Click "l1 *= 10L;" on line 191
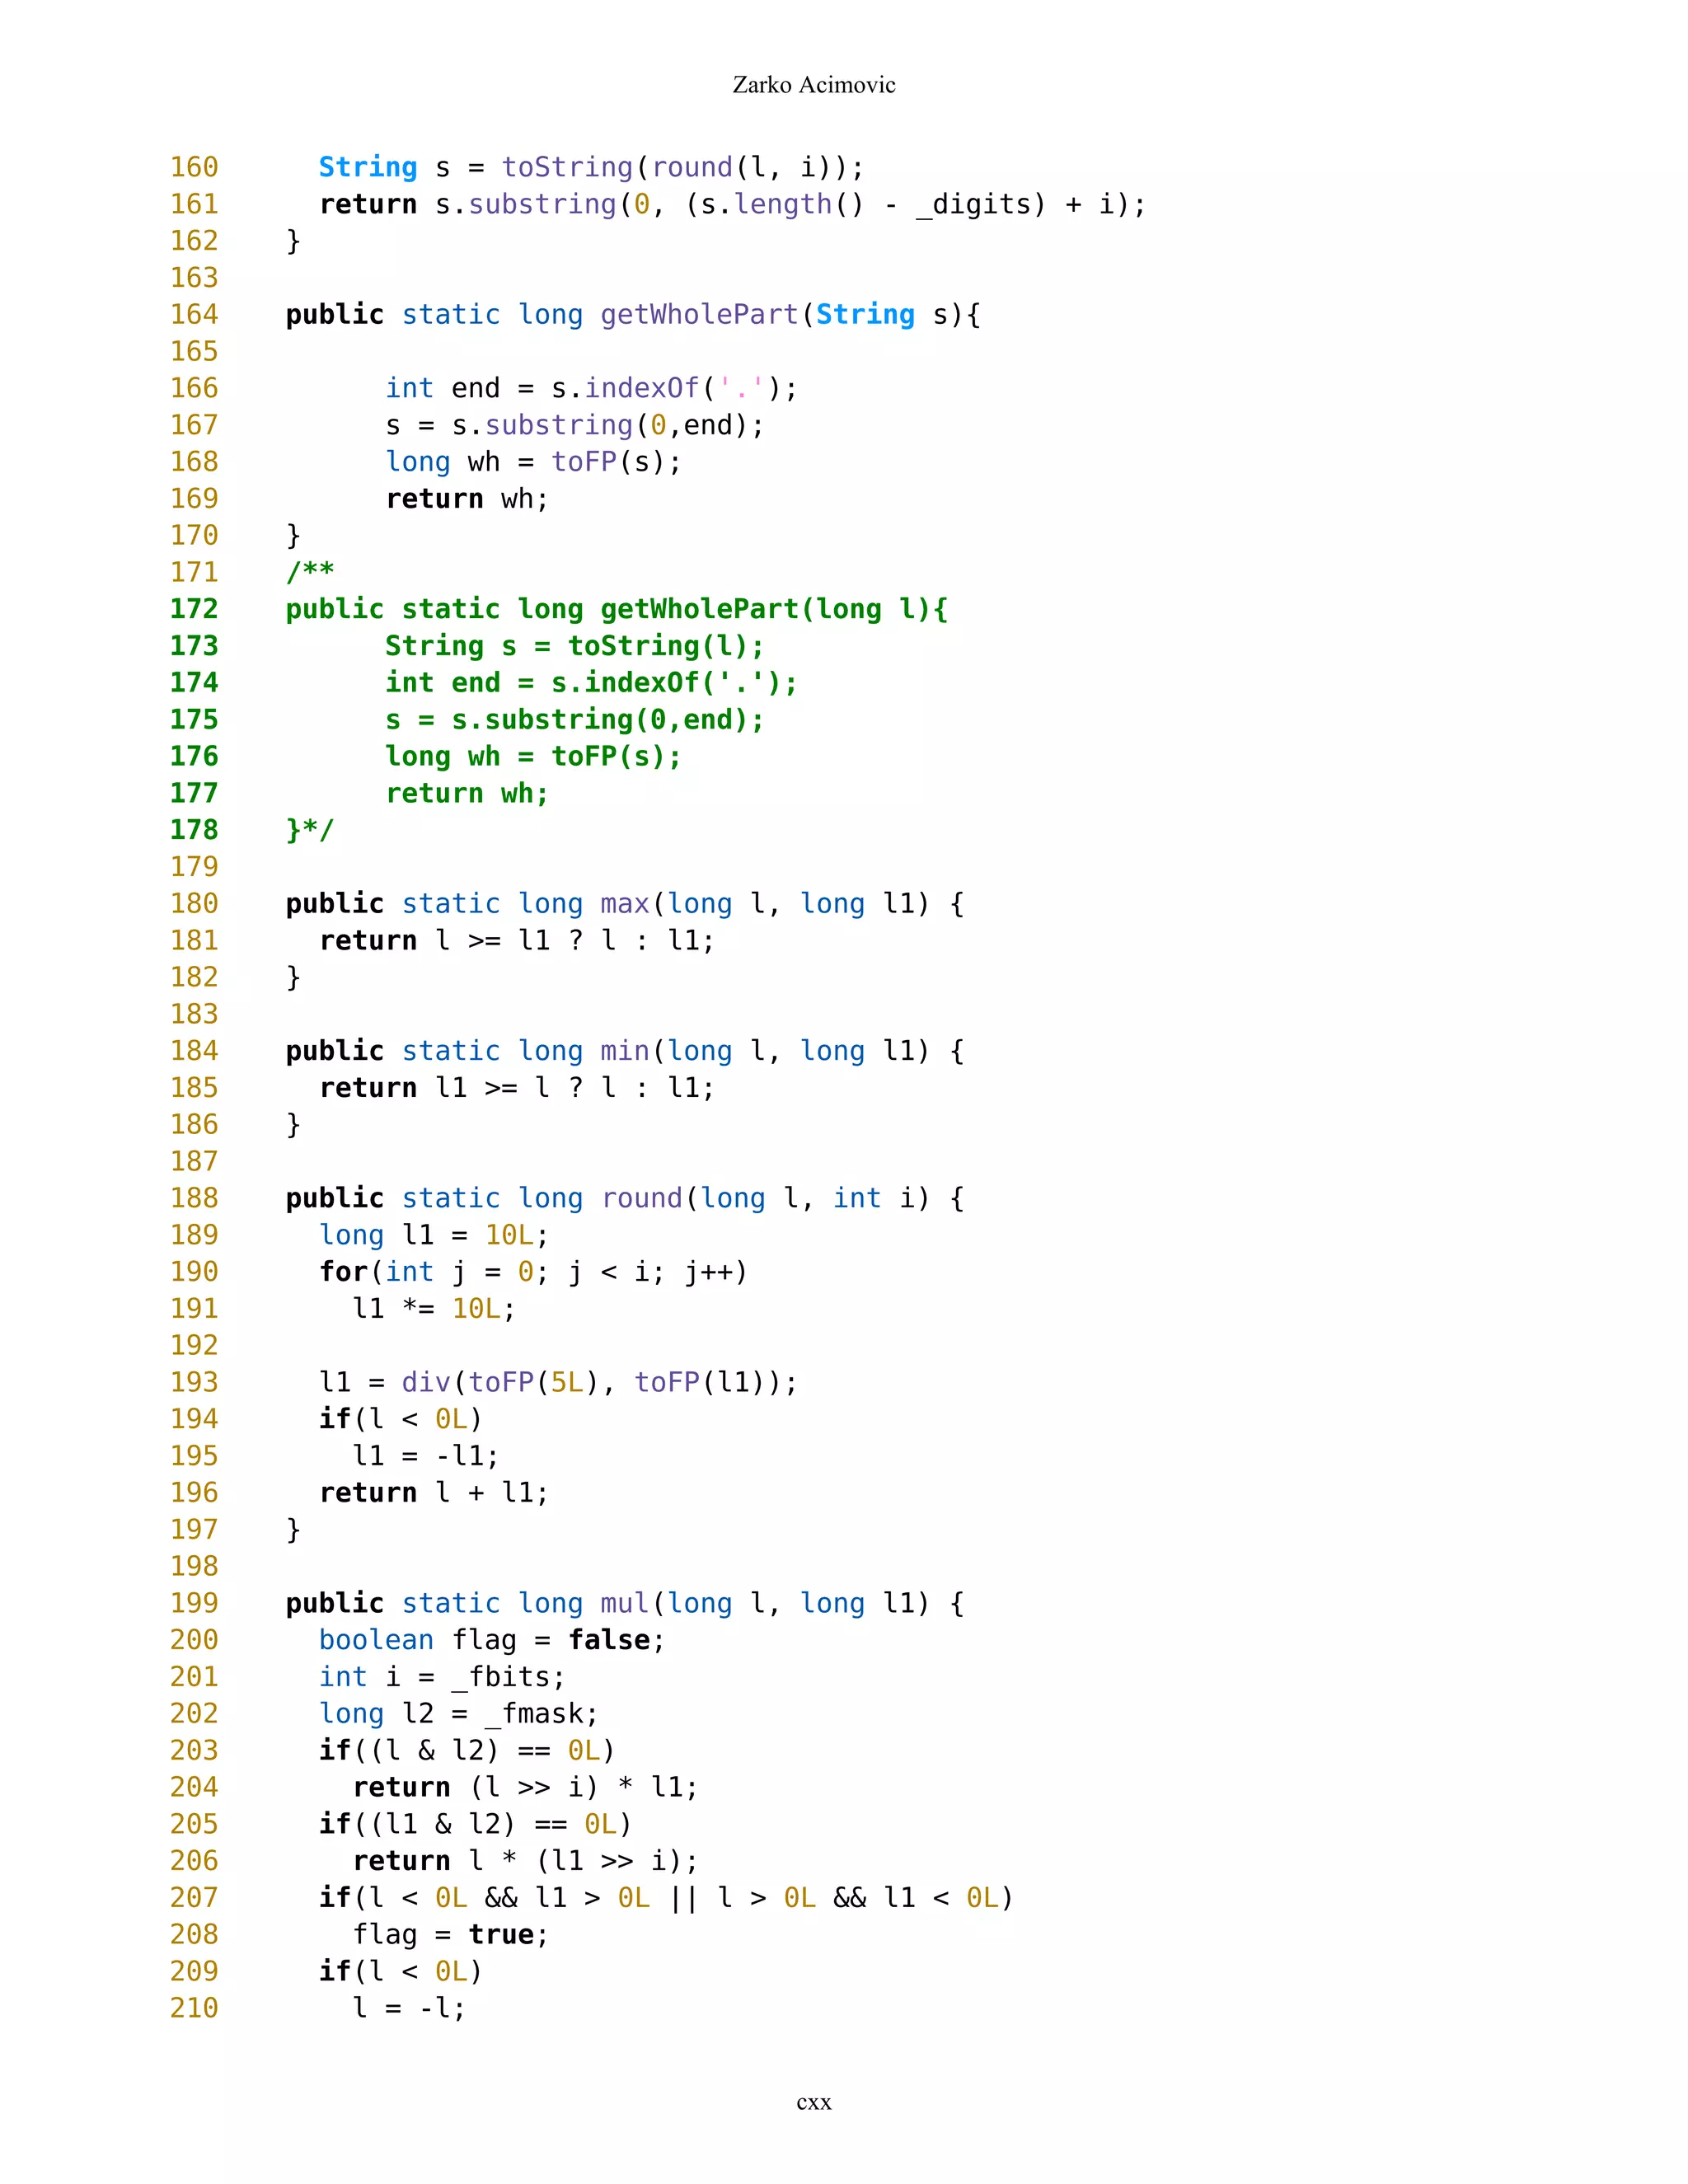Viewport: 1688px width, 2184px height. [x=434, y=1309]
